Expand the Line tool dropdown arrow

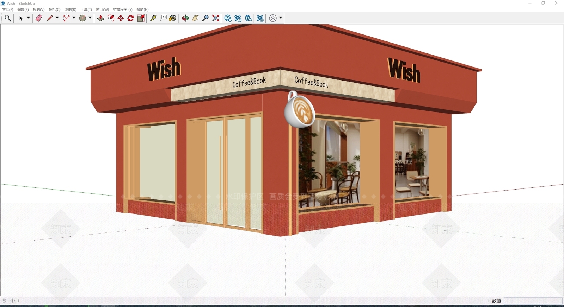click(57, 18)
